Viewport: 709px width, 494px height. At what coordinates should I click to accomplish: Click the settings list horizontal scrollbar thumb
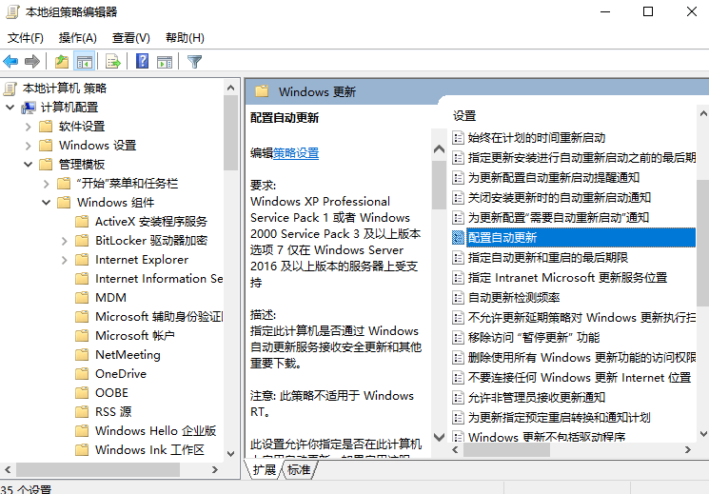point(507,450)
